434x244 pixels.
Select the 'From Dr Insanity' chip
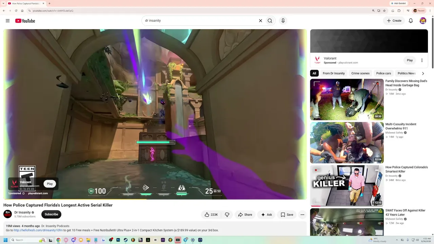pos(334,73)
